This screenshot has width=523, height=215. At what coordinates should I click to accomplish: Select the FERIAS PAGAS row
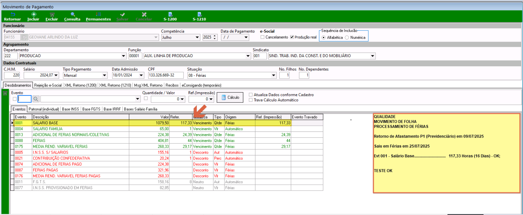pyautogui.click(x=167, y=170)
